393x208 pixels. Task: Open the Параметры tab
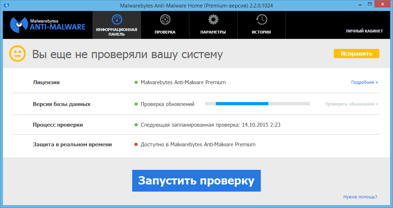coord(213,25)
